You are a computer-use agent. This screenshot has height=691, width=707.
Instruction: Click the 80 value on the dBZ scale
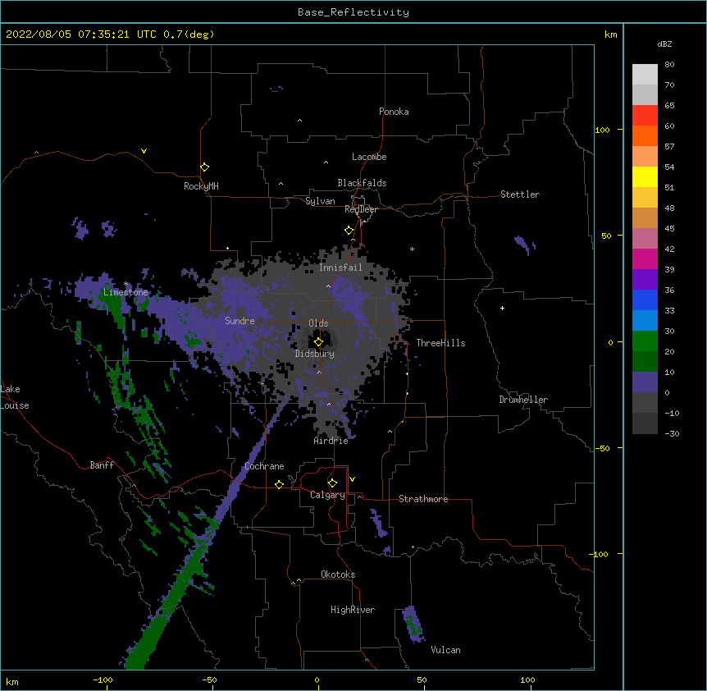point(669,65)
